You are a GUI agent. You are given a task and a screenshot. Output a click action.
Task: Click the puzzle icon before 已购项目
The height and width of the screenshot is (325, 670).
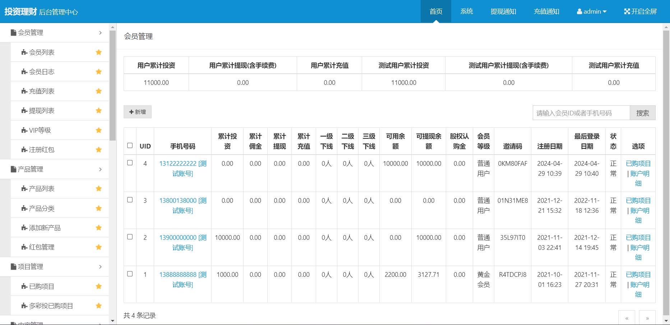(x=24, y=287)
